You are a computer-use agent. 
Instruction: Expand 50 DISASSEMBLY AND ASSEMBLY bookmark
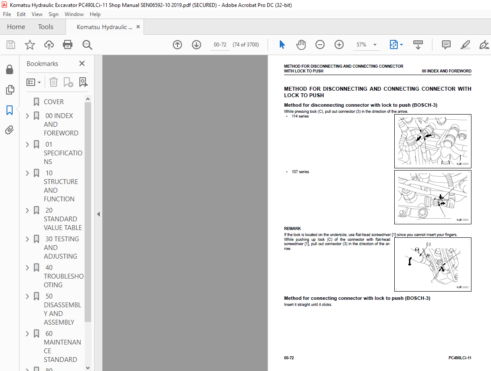28,296
